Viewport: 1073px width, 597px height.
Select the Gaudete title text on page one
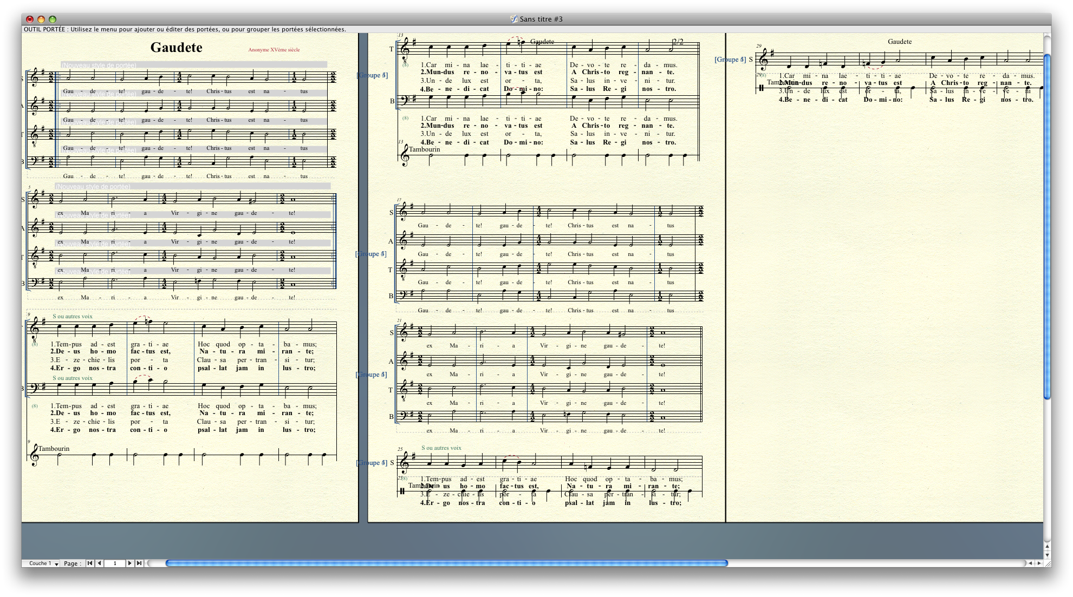point(176,48)
